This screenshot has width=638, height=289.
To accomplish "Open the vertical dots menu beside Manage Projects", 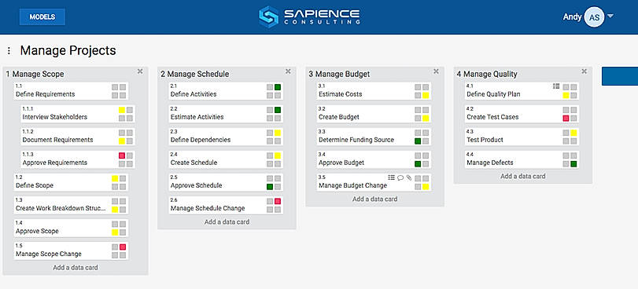I will pos(9,51).
